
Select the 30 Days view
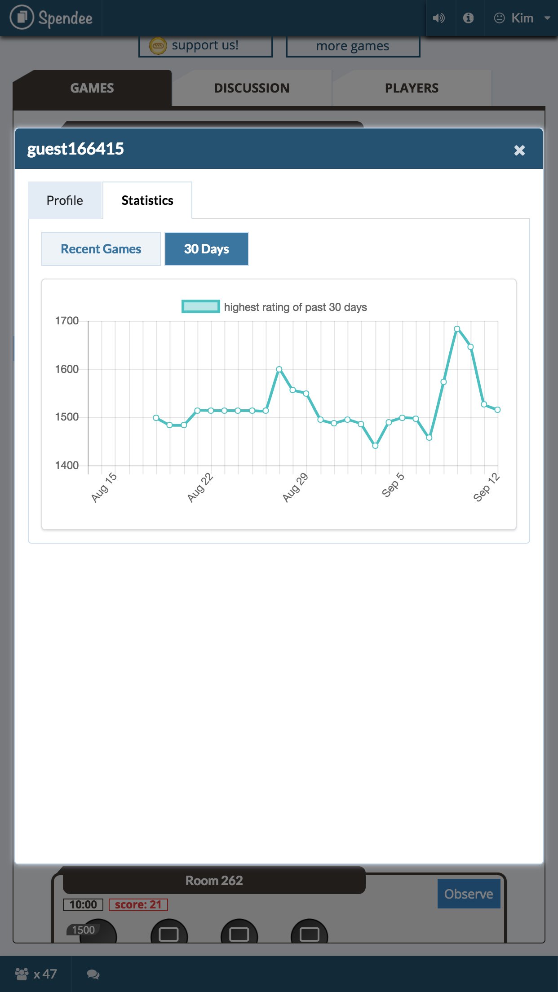(x=207, y=249)
